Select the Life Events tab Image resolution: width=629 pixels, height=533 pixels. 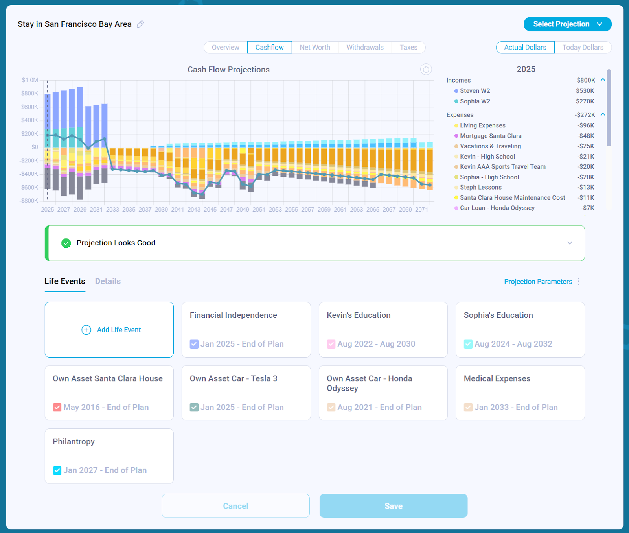click(x=65, y=282)
